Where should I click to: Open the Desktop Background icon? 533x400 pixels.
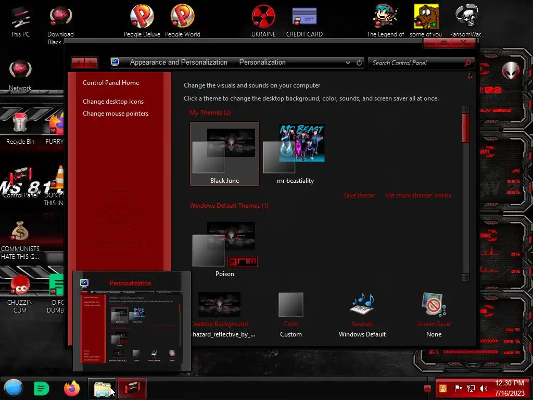tap(219, 305)
